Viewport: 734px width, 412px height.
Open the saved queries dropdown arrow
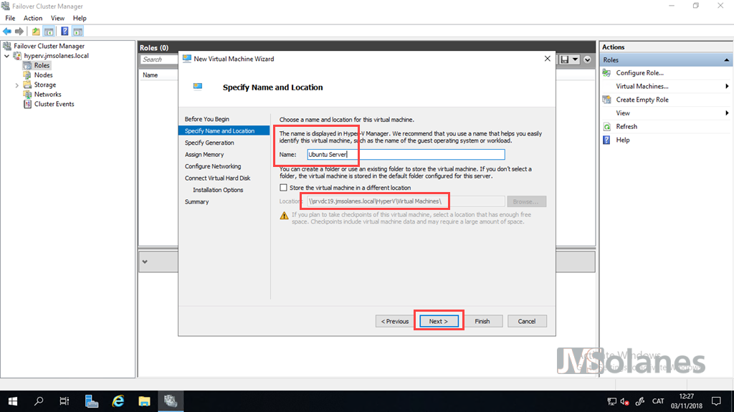pyautogui.click(x=576, y=59)
